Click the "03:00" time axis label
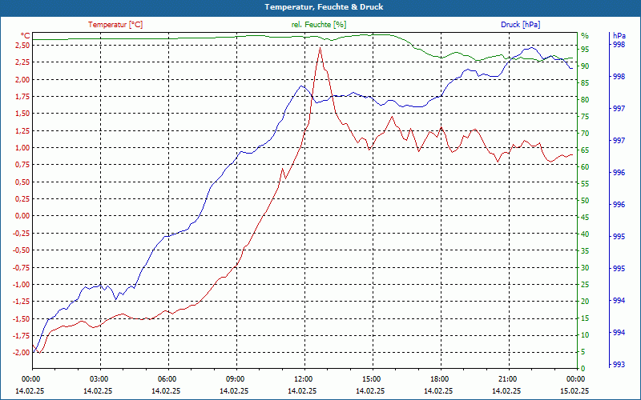Screen dimensions: 641x400 (99, 378)
